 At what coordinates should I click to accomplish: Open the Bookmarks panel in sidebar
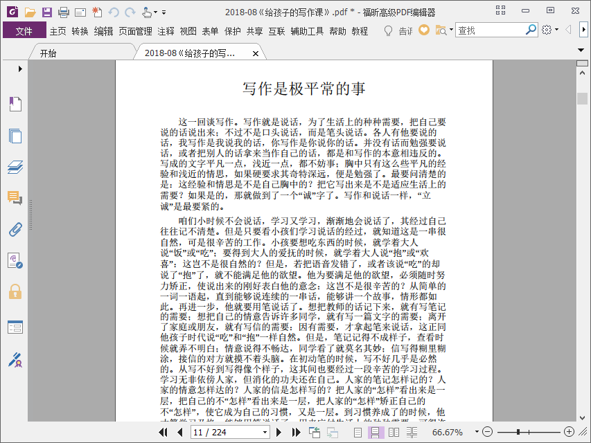[15, 104]
